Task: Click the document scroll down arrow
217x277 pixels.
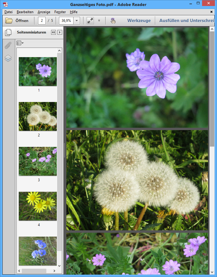Action: click(x=212, y=272)
